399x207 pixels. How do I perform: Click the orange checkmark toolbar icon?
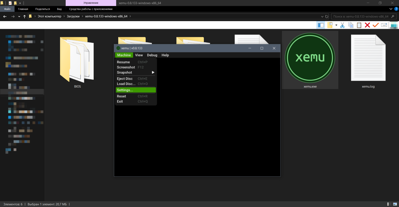[x=376, y=25]
